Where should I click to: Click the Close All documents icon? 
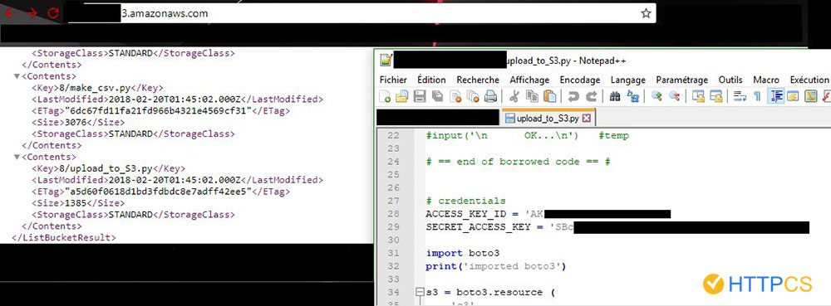pyautogui.click(x=473, y=96)
